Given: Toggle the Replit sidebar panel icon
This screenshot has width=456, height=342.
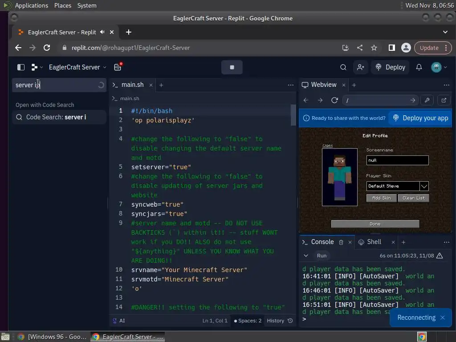Looking at the screenshot, I should click(x=20, y=67).
